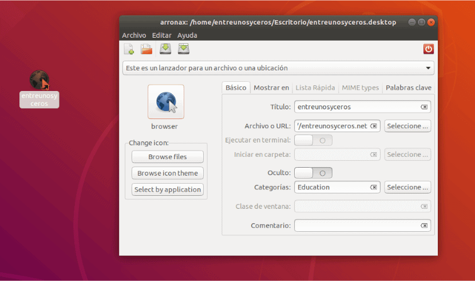
Task: Click Seleccione next to Categorías
Action: coord(407,188)
